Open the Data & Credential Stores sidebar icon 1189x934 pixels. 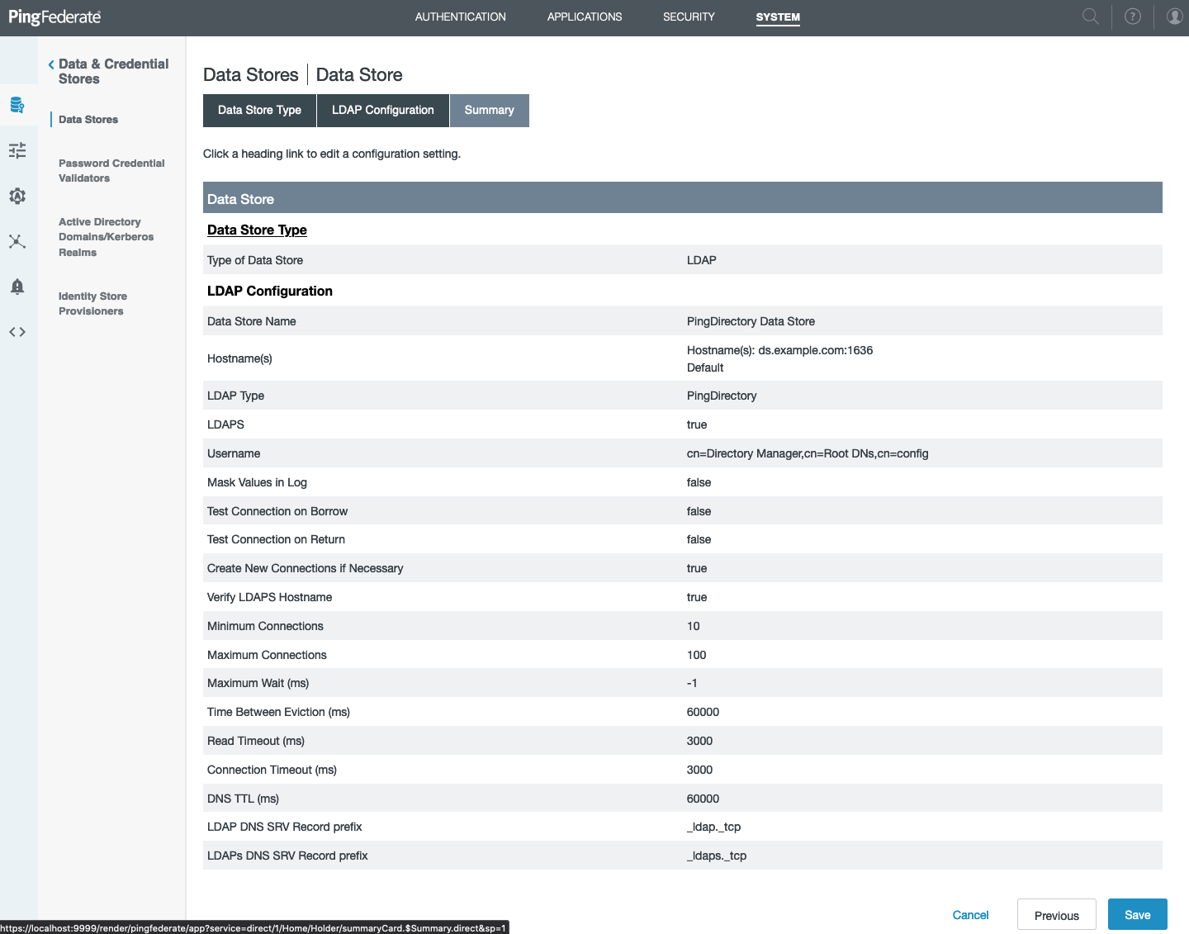(18, 105)
